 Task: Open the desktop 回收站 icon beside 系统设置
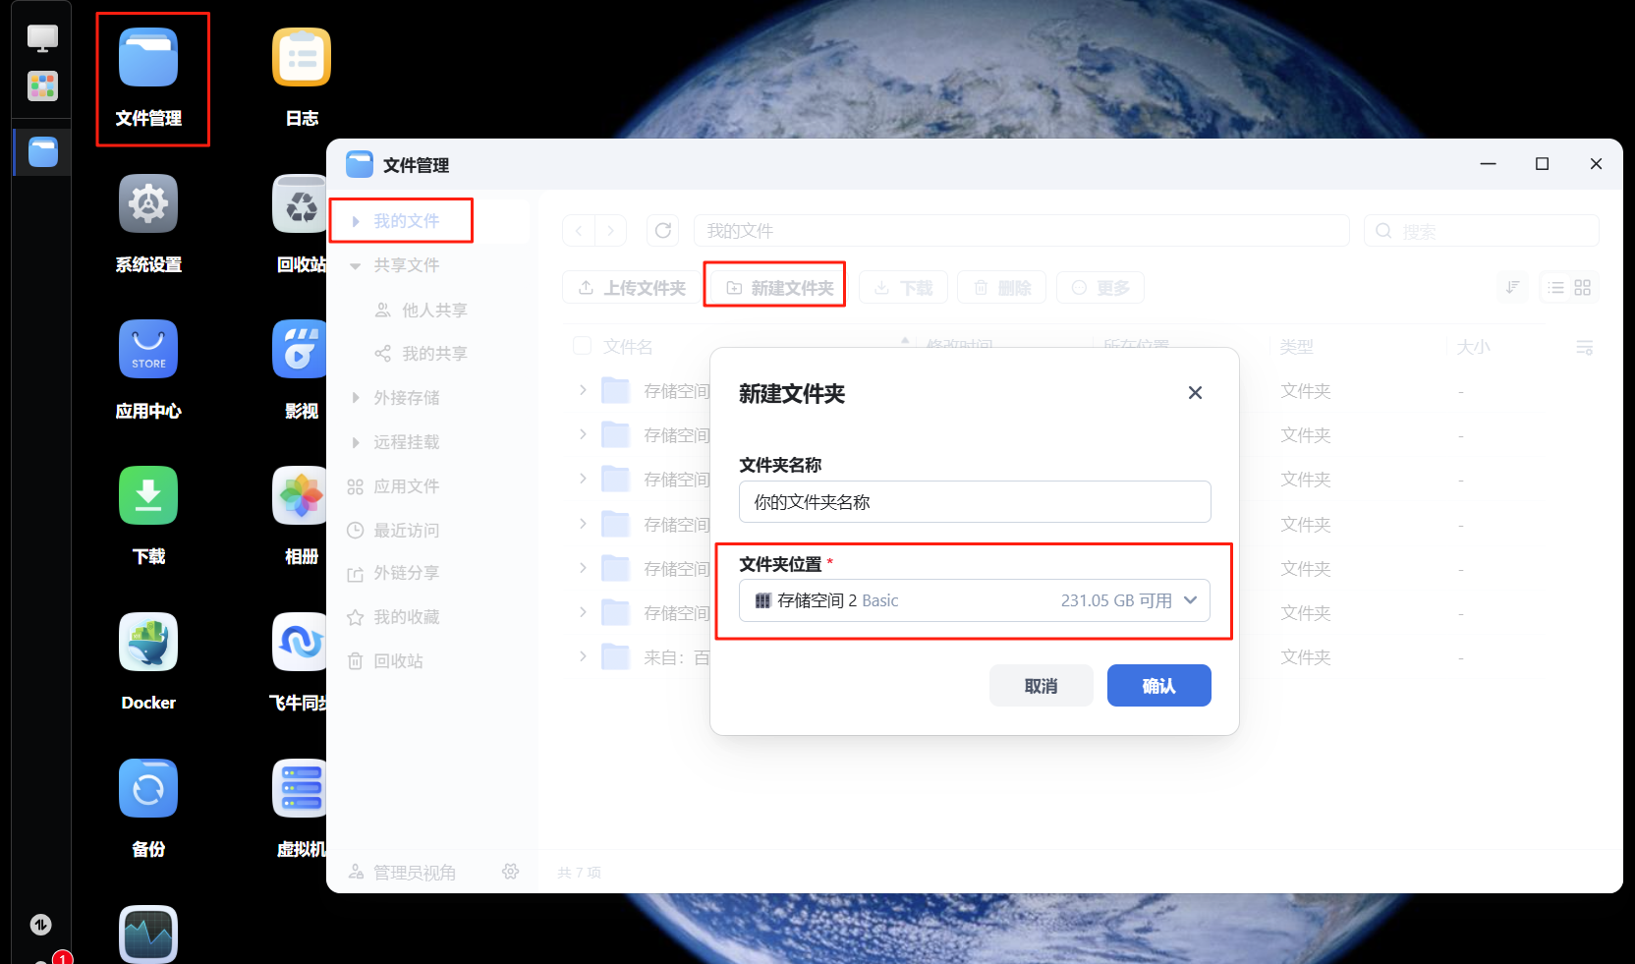coord(301,223)
